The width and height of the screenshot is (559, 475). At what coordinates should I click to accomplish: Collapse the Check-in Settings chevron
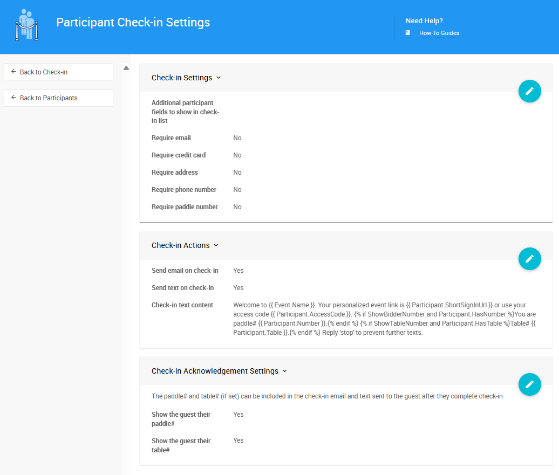pyautogui.click(x=219, y=78)
